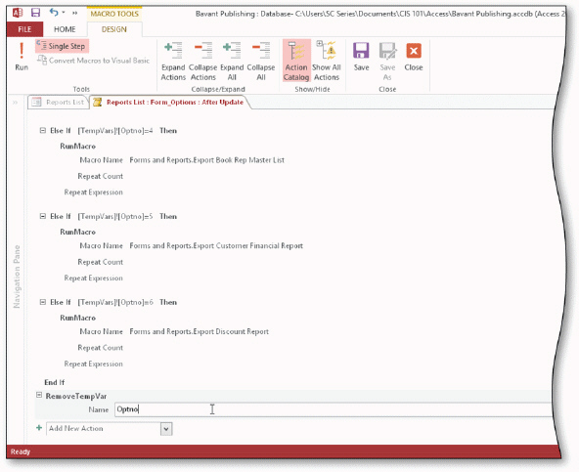
Task: Select the Reports List : Form_Options : After Update tab
Action: tap(170, 103)
